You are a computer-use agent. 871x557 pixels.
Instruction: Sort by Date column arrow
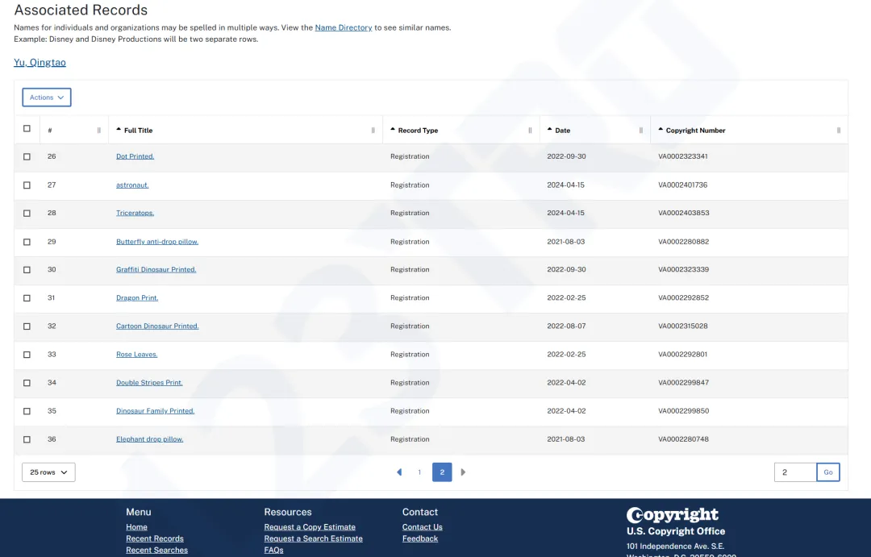[x=550, y=130]
